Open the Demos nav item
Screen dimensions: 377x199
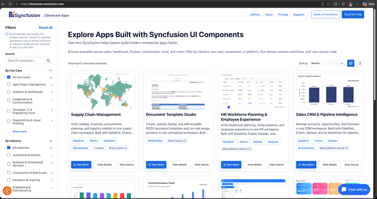tap(255, 14)
